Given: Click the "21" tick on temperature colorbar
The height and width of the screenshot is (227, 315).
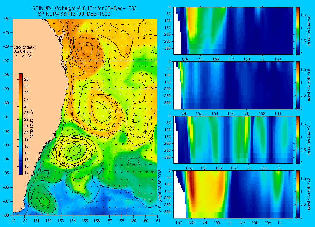Looking at the screenshot, I should (26, 126).
